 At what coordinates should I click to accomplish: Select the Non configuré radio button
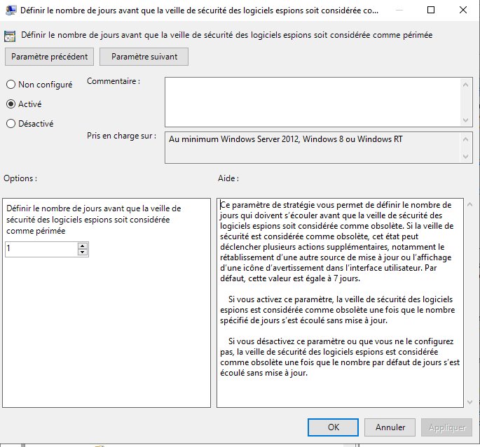tap(11, 85)
